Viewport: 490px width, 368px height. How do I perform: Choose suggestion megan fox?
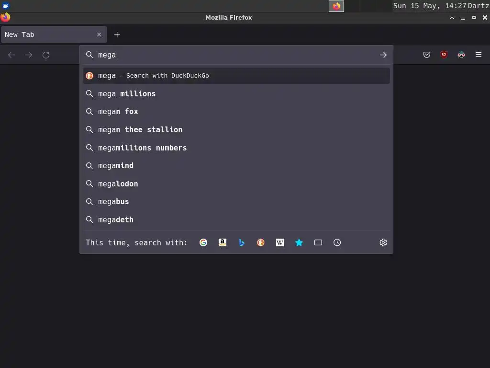point(236,111)
